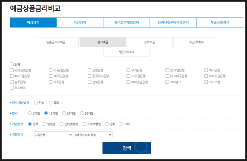Select the 청년도약계좌금리 tab
The image size is (247, 161).
click(126, 23)
